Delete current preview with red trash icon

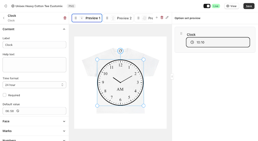tap(162, 17)
